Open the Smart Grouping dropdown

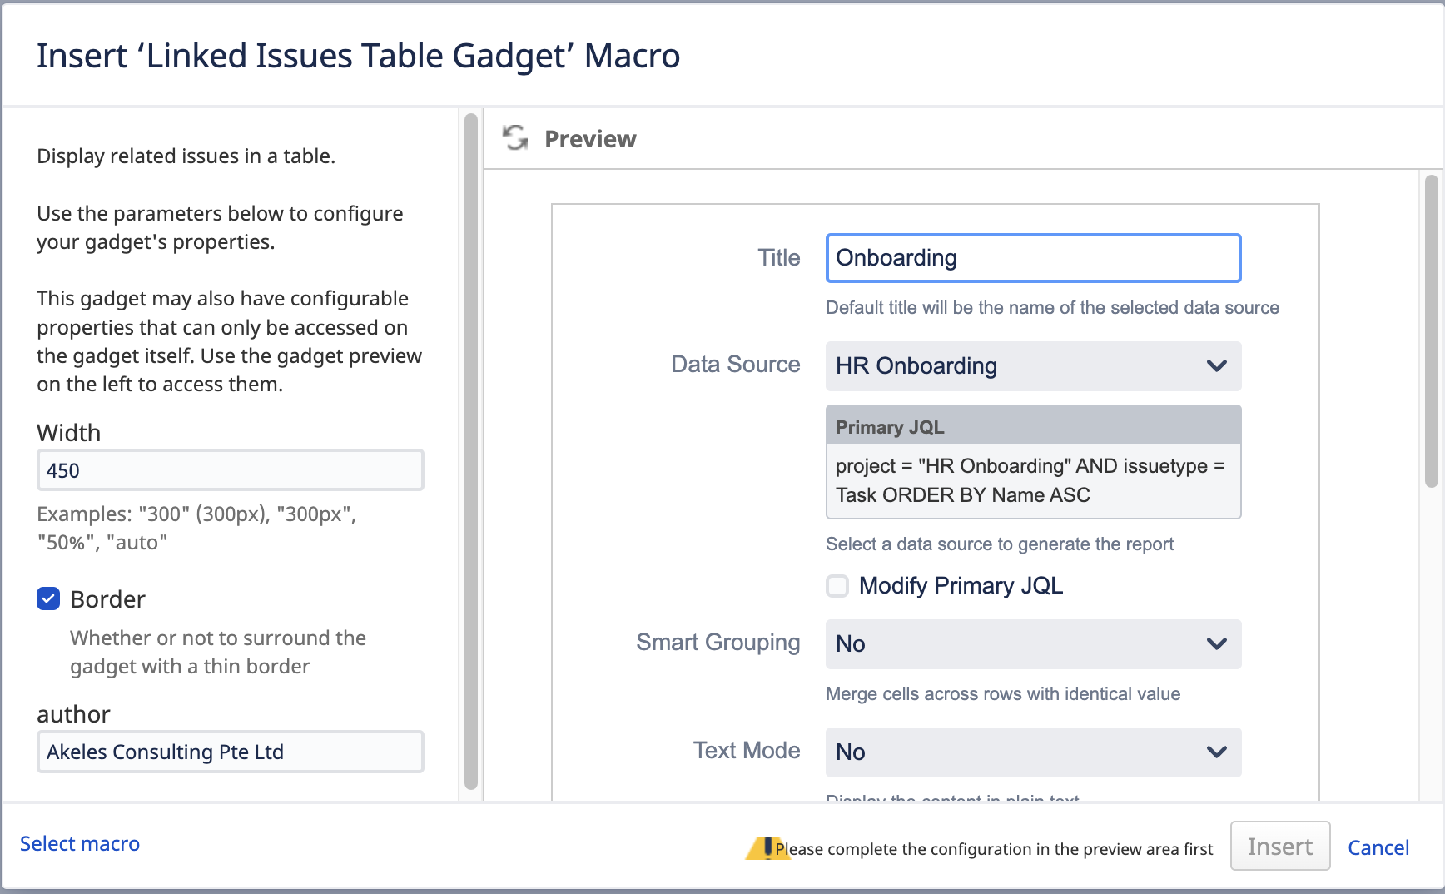tap(1032, 644)
